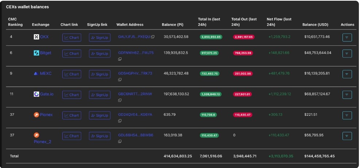Open the MEXC exchange link
Screen dimensions: 360x168
click(46, 74)
